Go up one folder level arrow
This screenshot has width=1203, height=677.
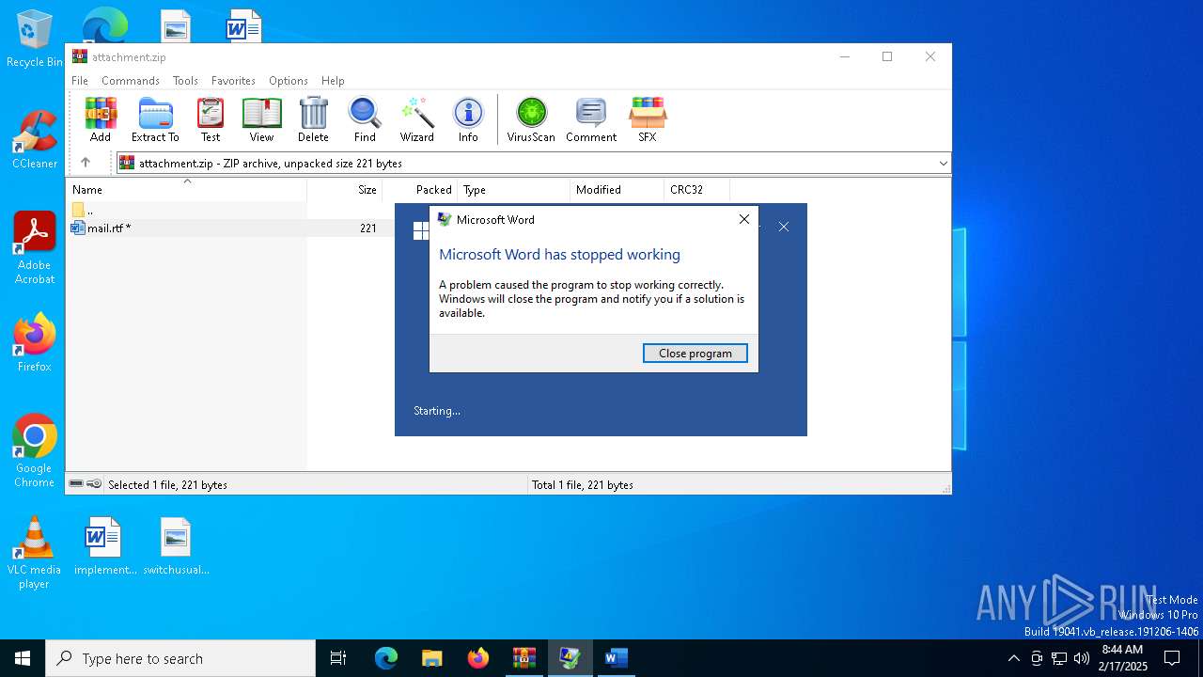point(86,163)
